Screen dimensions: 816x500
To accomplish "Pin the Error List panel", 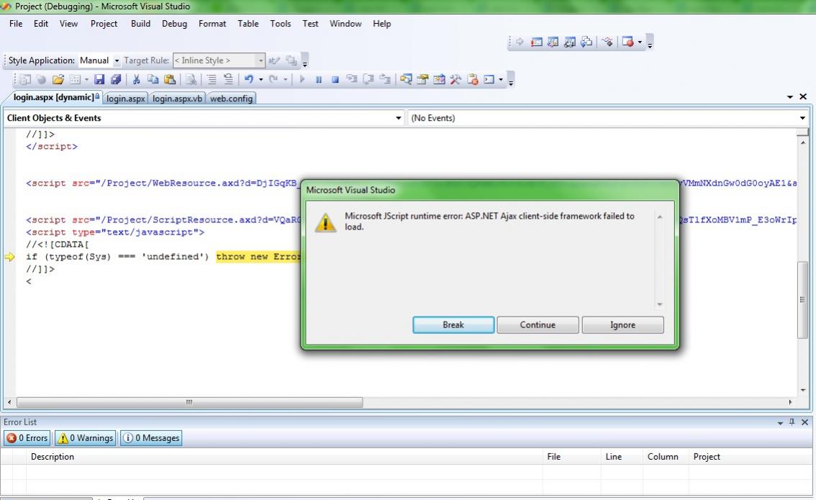I will point(792,422).
